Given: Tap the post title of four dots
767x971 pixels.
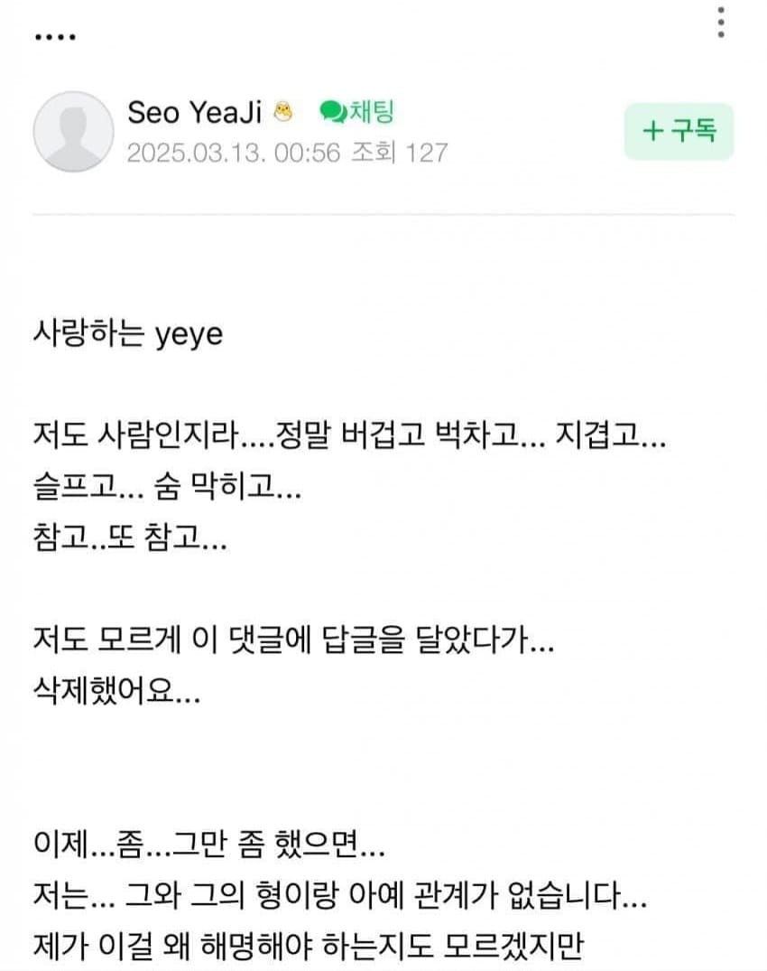Looking at the screenshot, I should (x=55, y=37).
